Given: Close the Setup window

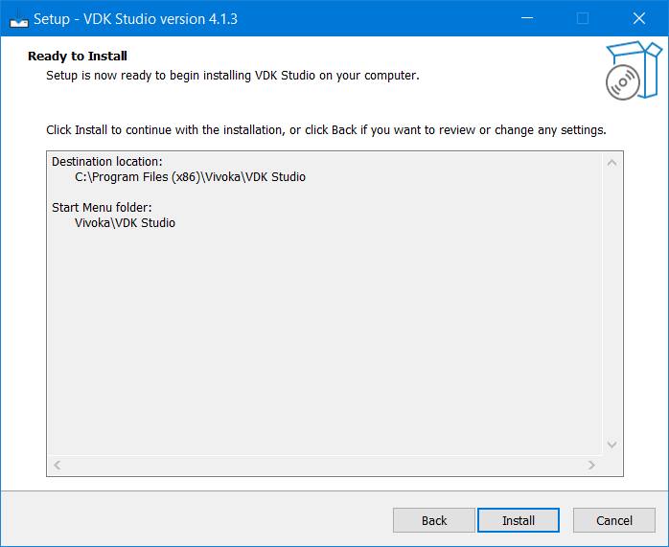Looking at the screenshot, I should [638, 18].
